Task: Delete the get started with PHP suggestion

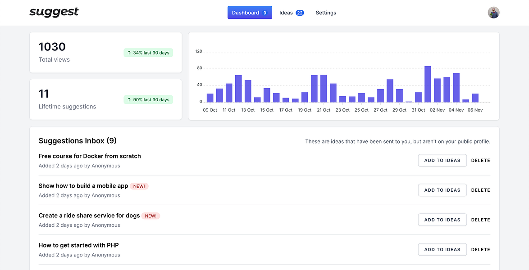Action: 480,249
